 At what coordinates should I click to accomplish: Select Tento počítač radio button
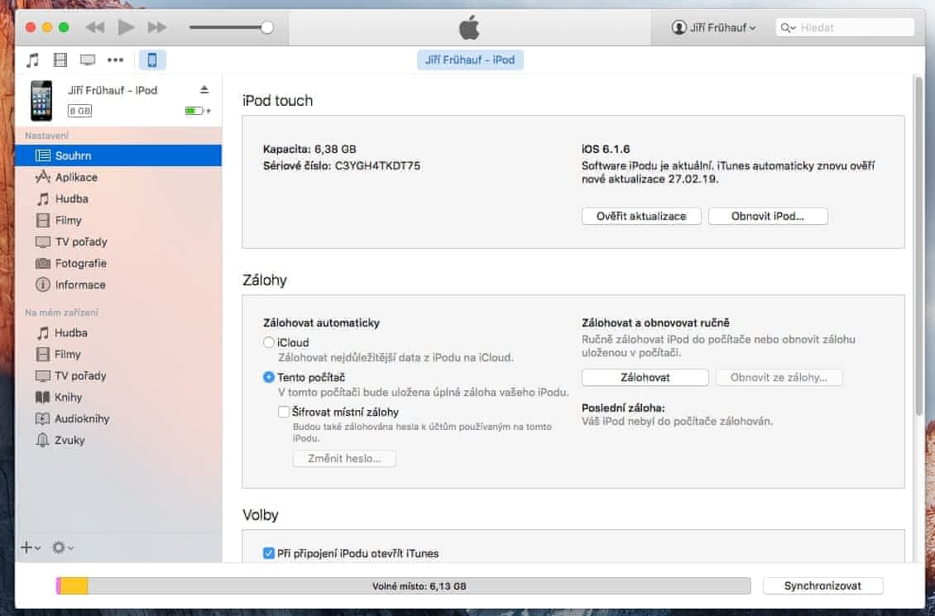(269, 377)
